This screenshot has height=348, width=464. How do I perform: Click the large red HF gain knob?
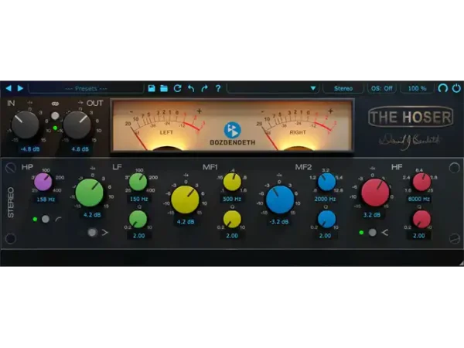[375, 193]
